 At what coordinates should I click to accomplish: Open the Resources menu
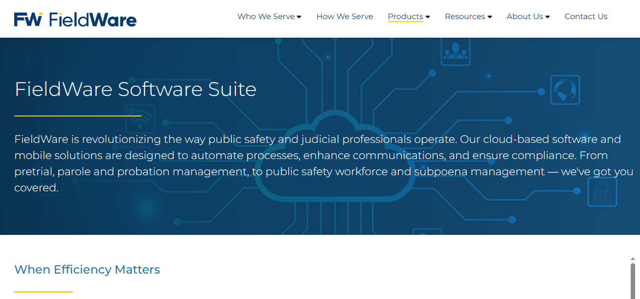click(465, 17)
